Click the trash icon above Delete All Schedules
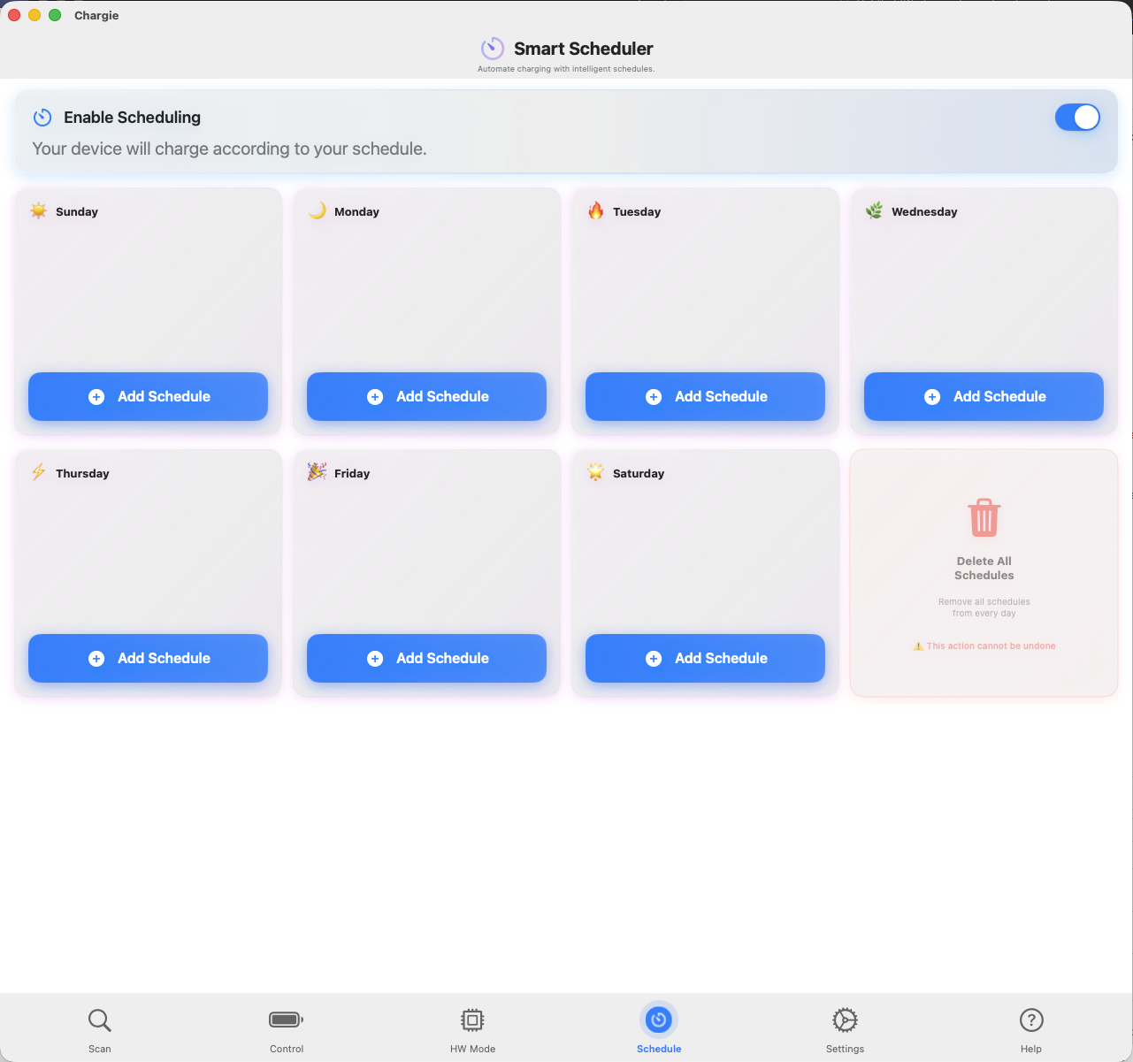 point(984,518)
